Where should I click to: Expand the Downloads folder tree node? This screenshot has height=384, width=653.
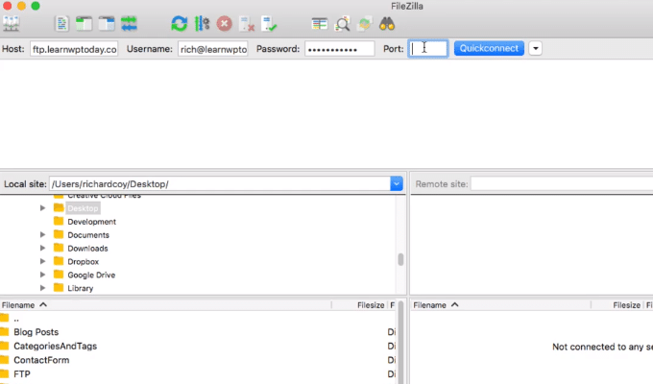pos(42,248)
